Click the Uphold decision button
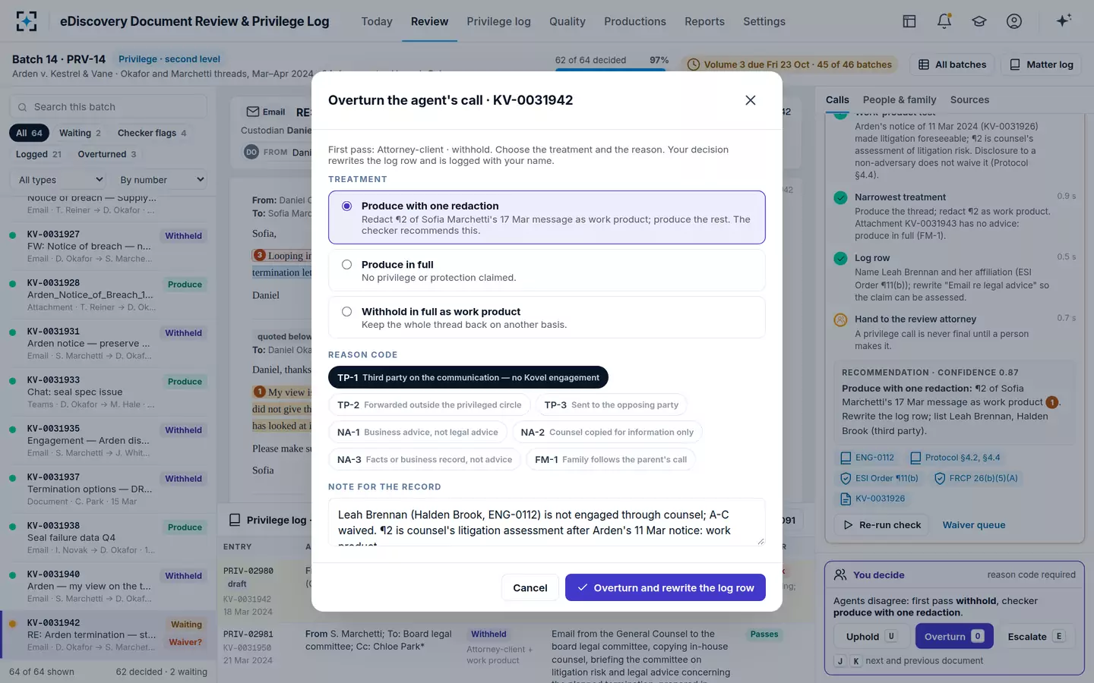Viewport: 1094px width, 683px height. point(871,636)
